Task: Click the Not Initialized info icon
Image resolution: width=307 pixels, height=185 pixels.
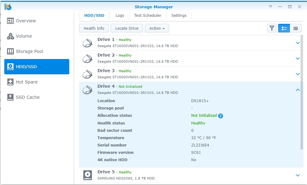Action: coord(221,116)
